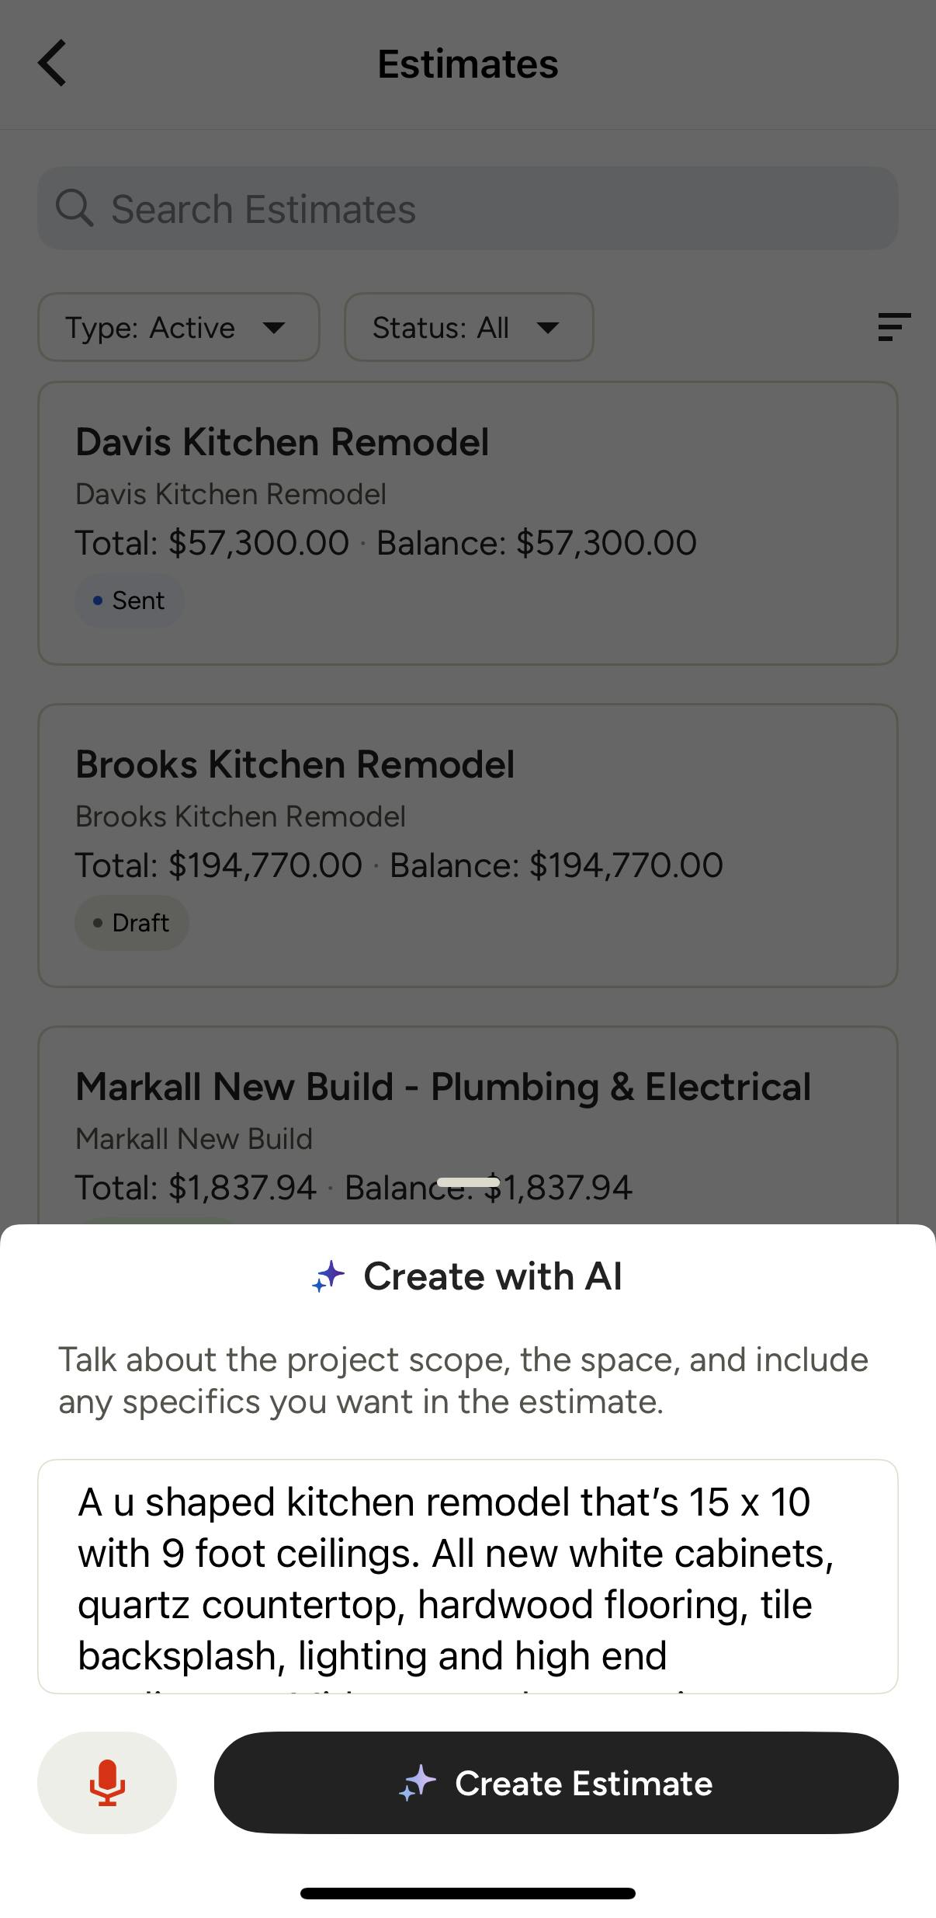Tap the Estimates page title
936x1918 pixels.
pyautogui.click(x=468, y=64)
